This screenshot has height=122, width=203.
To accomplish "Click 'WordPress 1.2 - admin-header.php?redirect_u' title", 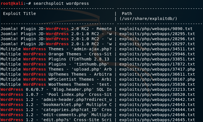I will click(x=56, y=100).
